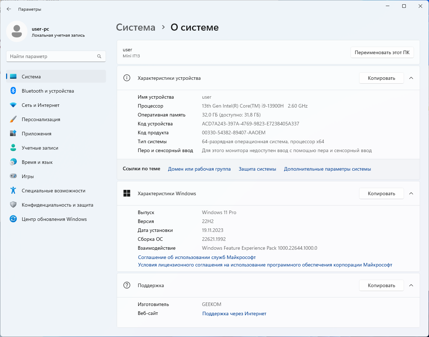
Task: Select Приложения in the sidebar
Action: click(x=56, y=134)
